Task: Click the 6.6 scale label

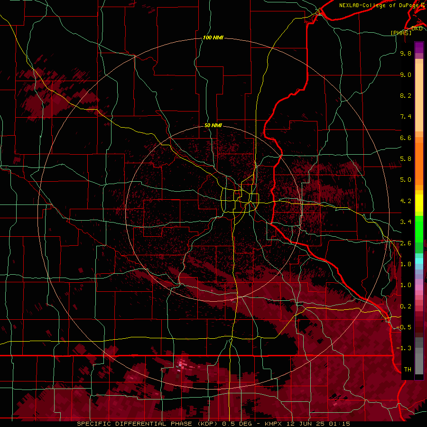Action: [x=406, y=138]
